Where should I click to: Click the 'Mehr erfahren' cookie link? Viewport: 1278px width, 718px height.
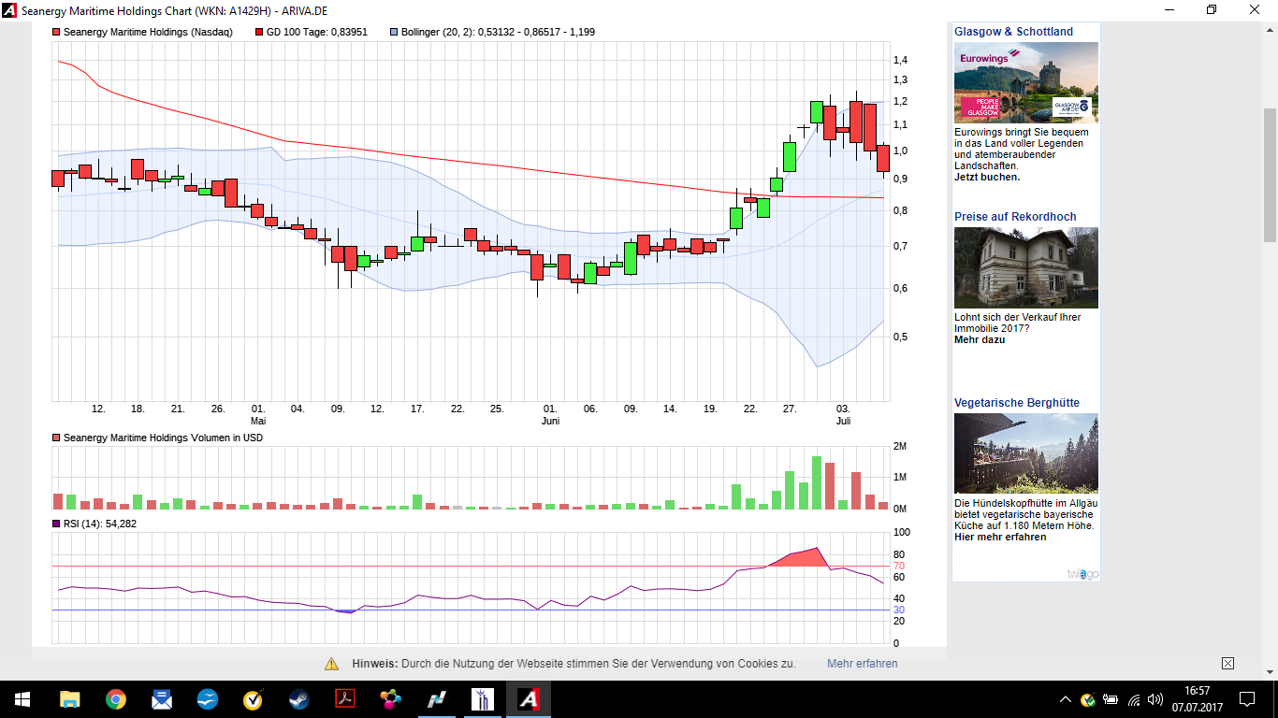point(862,664)
